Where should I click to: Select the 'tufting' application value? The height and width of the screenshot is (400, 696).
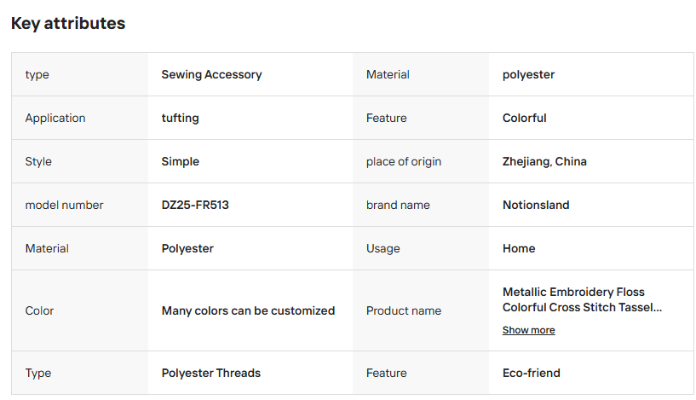point(180,119)
